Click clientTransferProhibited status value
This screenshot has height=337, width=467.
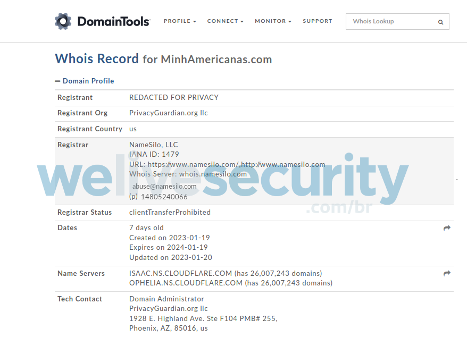[170, 212]
